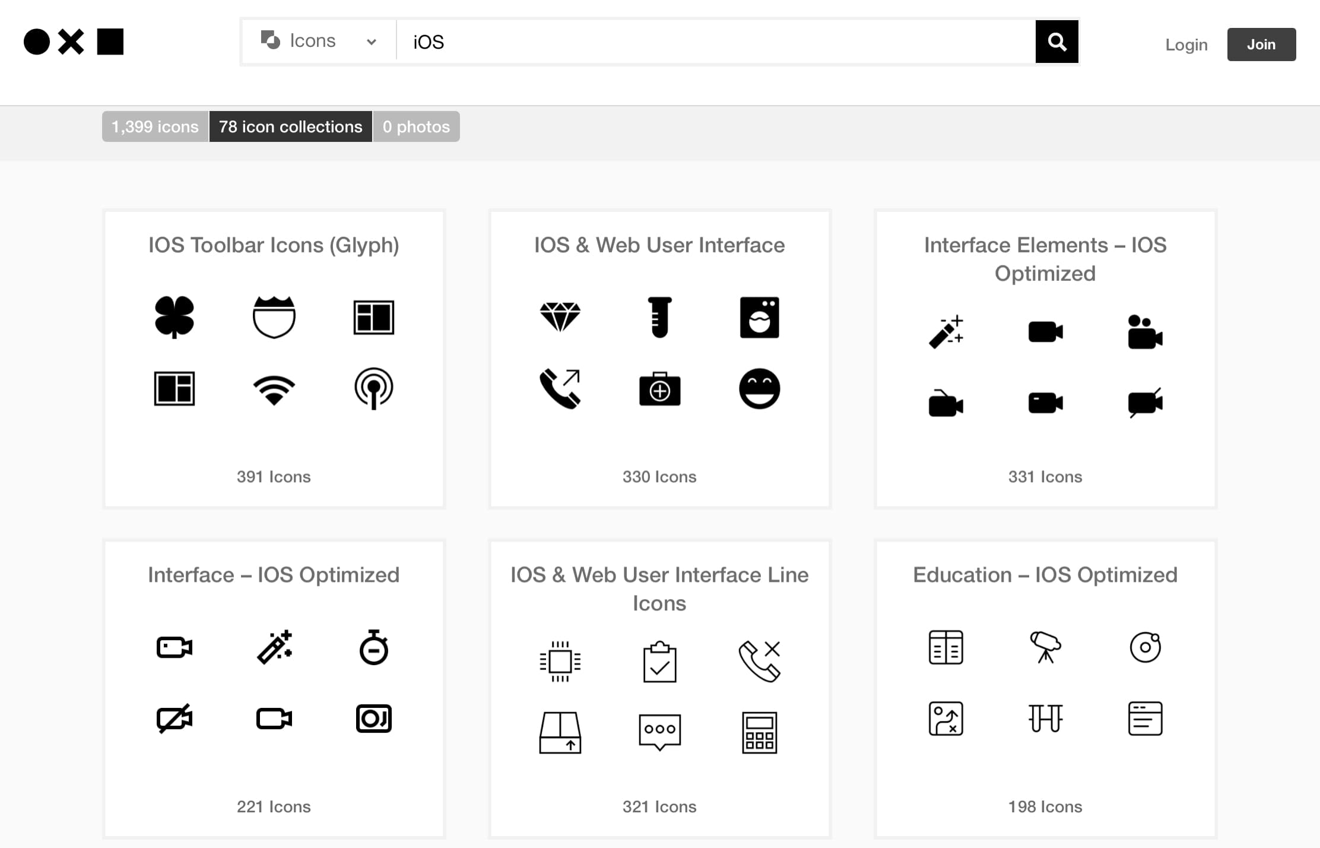Select the wifi signal icon
The width and height of the screenshot is (1320, 848).
click(274, 390)
